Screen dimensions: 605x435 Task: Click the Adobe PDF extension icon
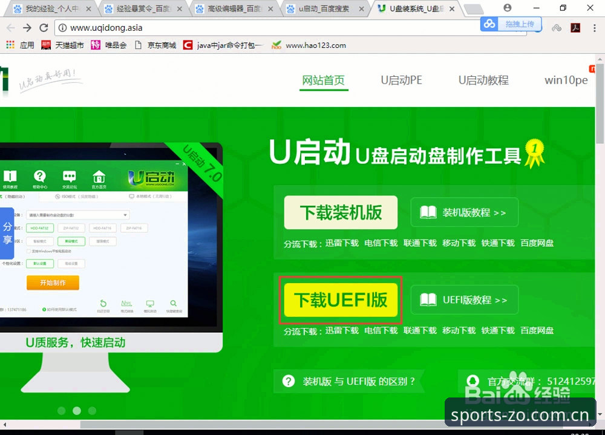click(x=575, y=28)
